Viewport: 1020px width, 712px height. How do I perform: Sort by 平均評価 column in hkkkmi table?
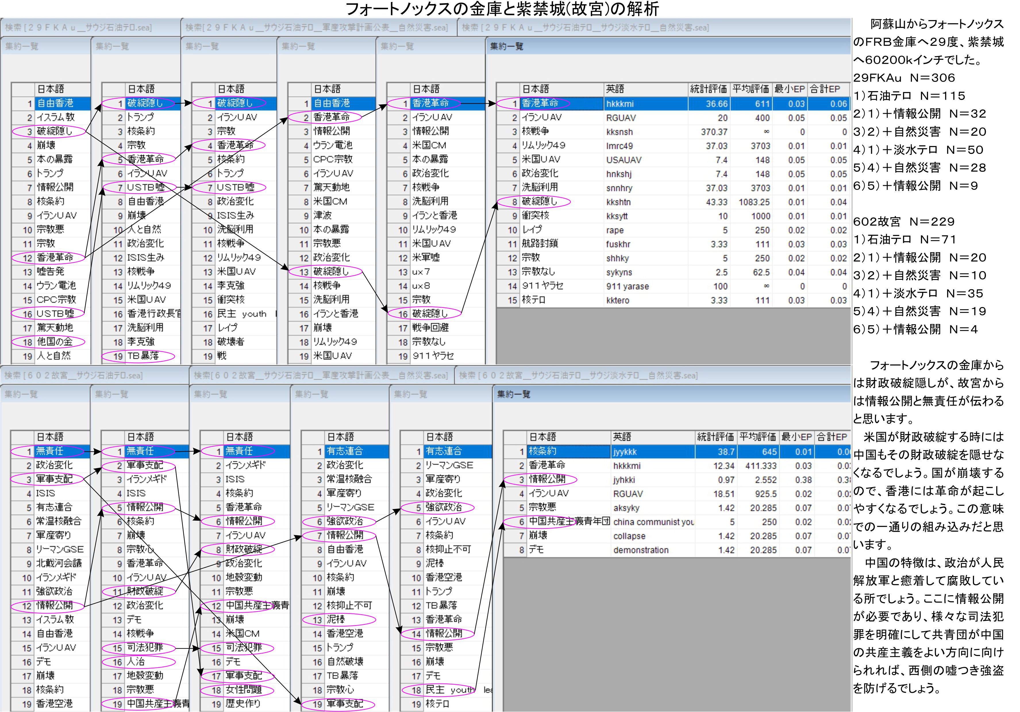coord(750,89)
